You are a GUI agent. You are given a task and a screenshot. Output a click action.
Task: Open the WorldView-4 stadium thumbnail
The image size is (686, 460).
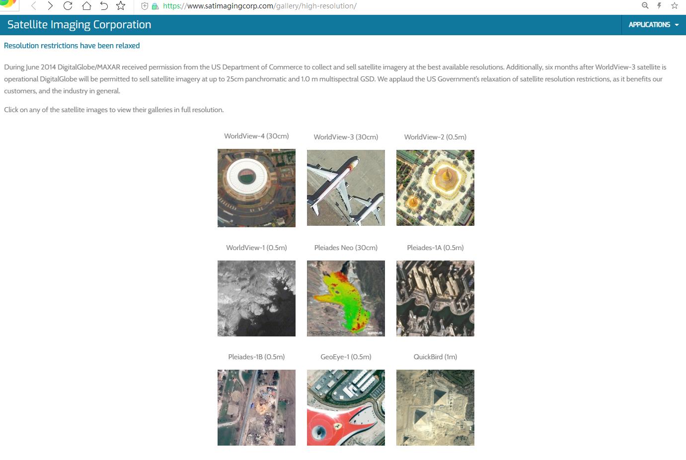pyautogui.click(x=256, y=188)
